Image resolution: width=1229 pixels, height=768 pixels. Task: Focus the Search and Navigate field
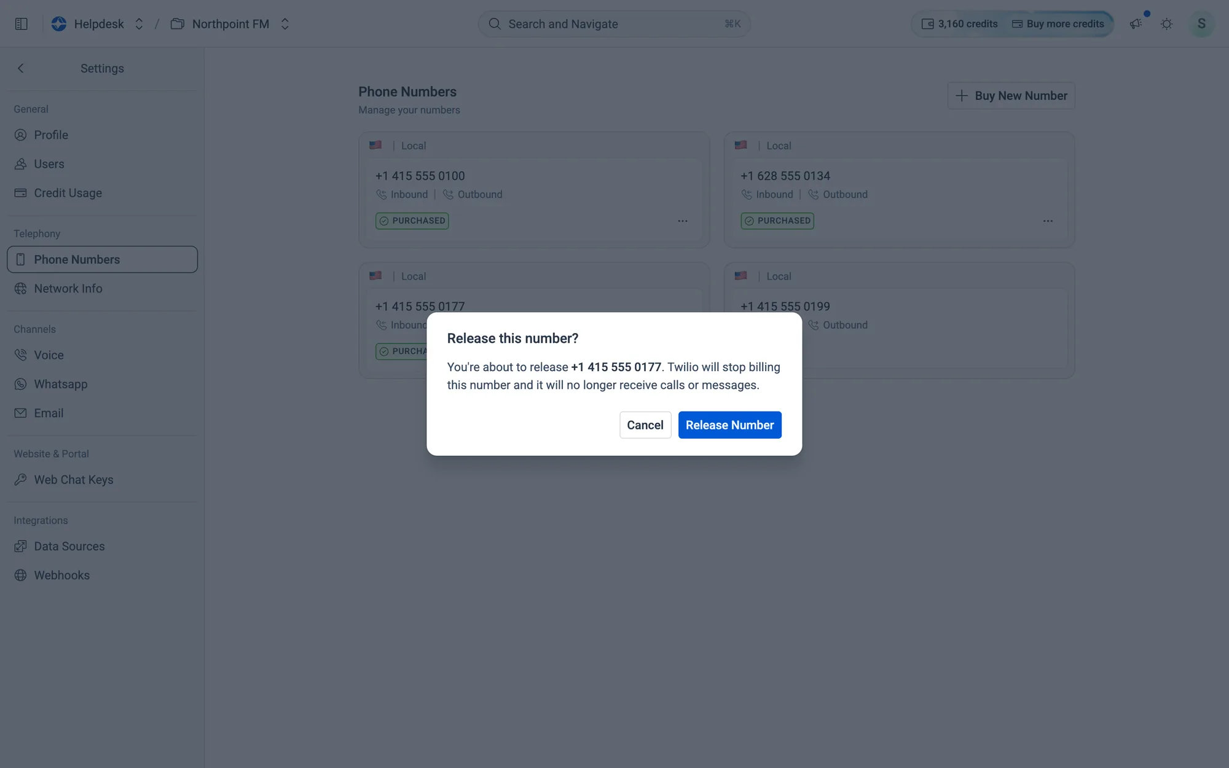614,24
